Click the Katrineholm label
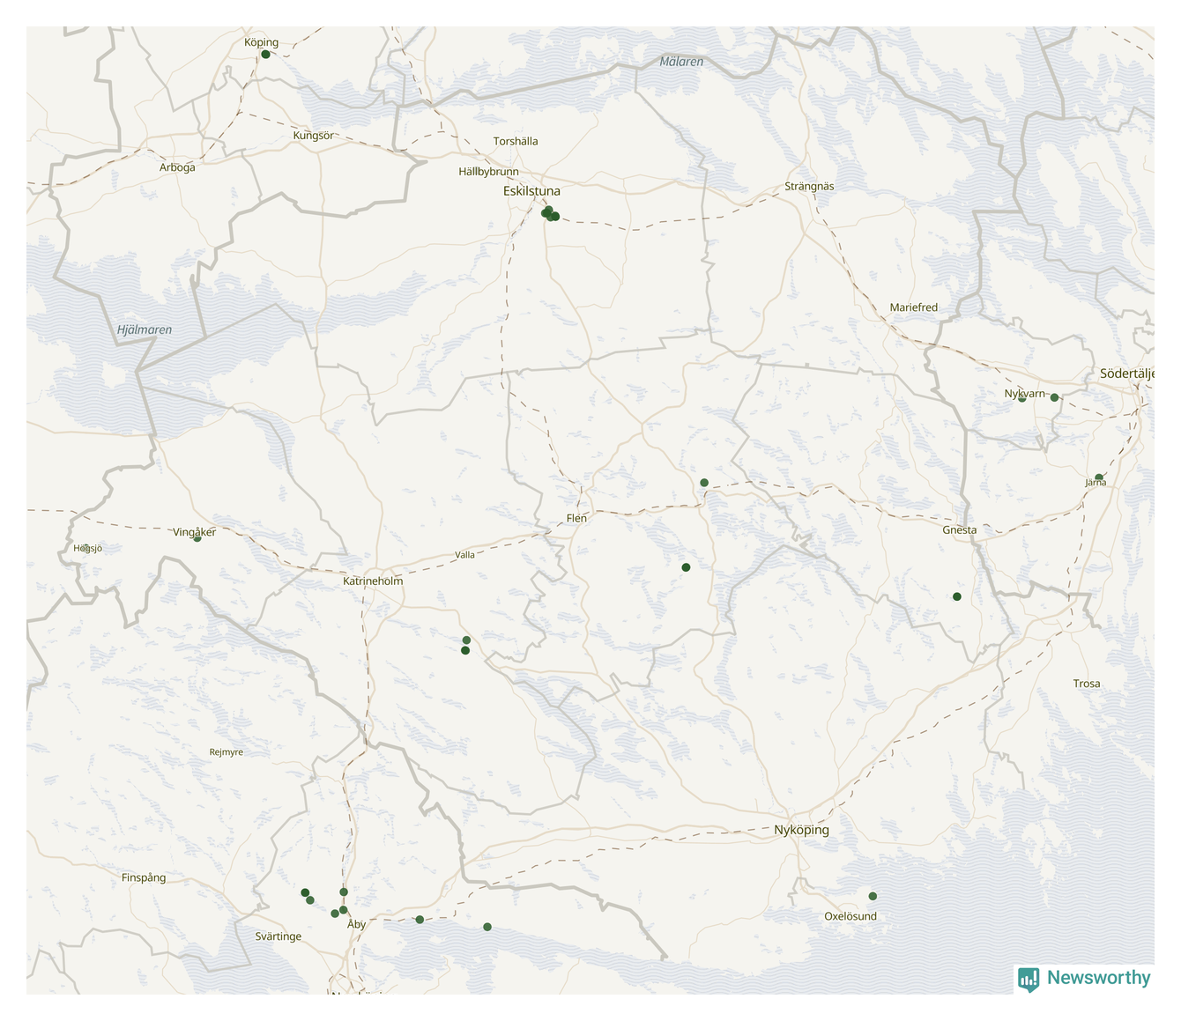The width and height of the screenshot is (1181, 1021). click(373, 581)
